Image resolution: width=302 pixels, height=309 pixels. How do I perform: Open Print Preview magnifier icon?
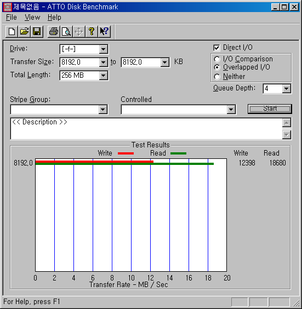pyautogui.click(x=66, y=32)
